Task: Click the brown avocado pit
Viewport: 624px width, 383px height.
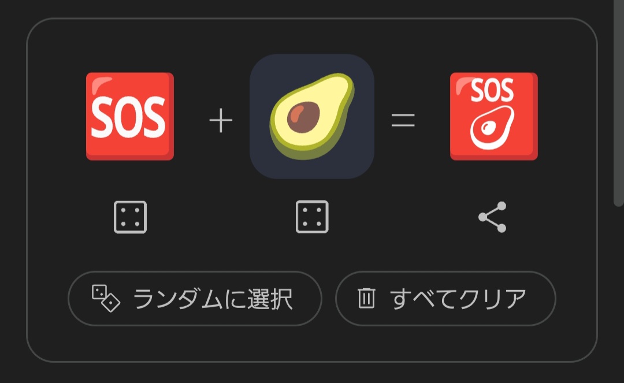Action: coord(303,117)
